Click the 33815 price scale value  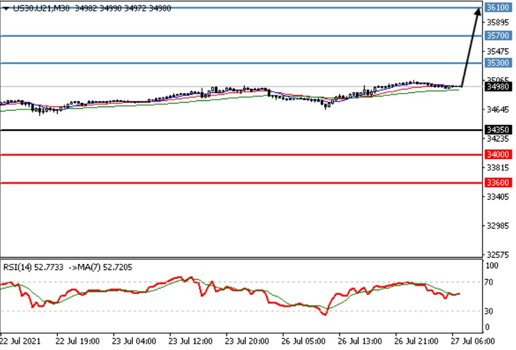pos(497,167)
